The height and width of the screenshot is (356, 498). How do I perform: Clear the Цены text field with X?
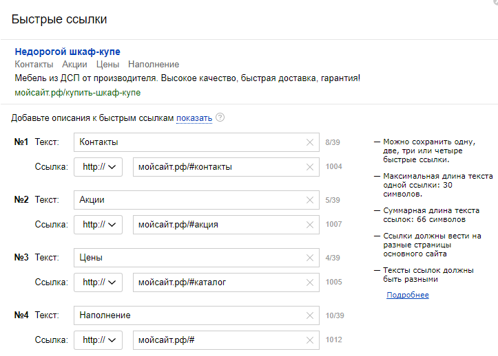(310, 258)
